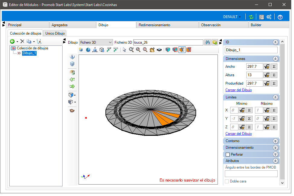This screenshot has width=294, height=196.
Task: Expand the Contorno section
Action: click(275, 141)
